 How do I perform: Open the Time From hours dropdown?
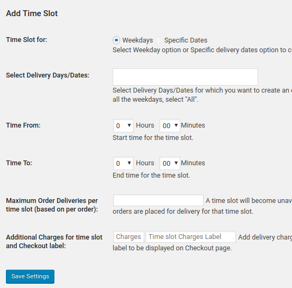pos(123,125)
